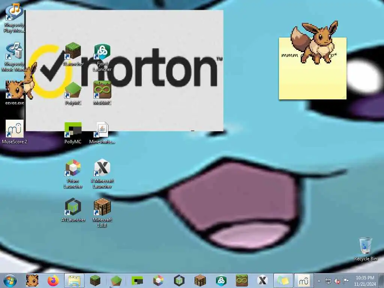Click the MultiMC infinity taskbar icon
This screenshot has height=288, width=384.
click(242, 280)
